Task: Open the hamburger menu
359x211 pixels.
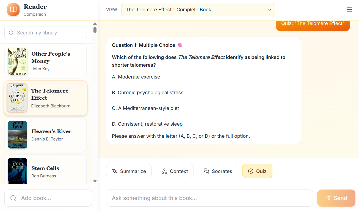Action: (x=349, y=9)
